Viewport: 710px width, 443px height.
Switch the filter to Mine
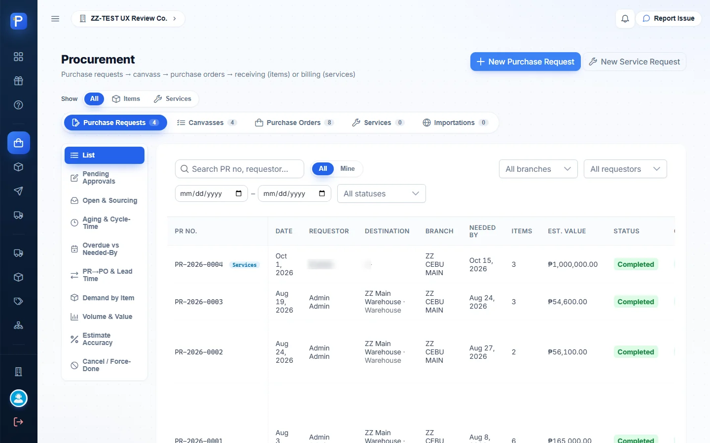click(348, 169)
